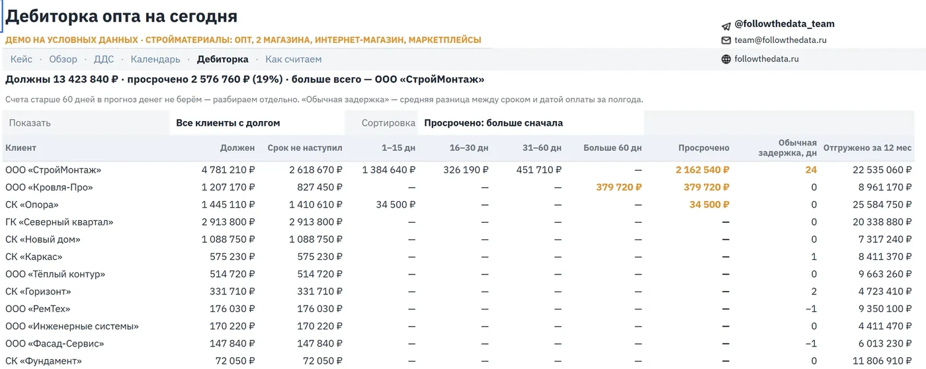Click the email envelope icon
Viewport: 926px width, 369px height.
coord(726,41)
